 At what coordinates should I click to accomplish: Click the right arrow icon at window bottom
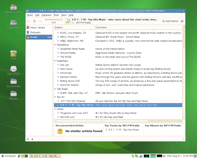point(28,139)
